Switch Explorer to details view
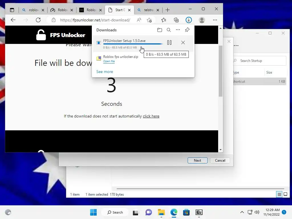The height and width of the screenshot is (219, 292). pyautogui.click(x=279, y=194)
